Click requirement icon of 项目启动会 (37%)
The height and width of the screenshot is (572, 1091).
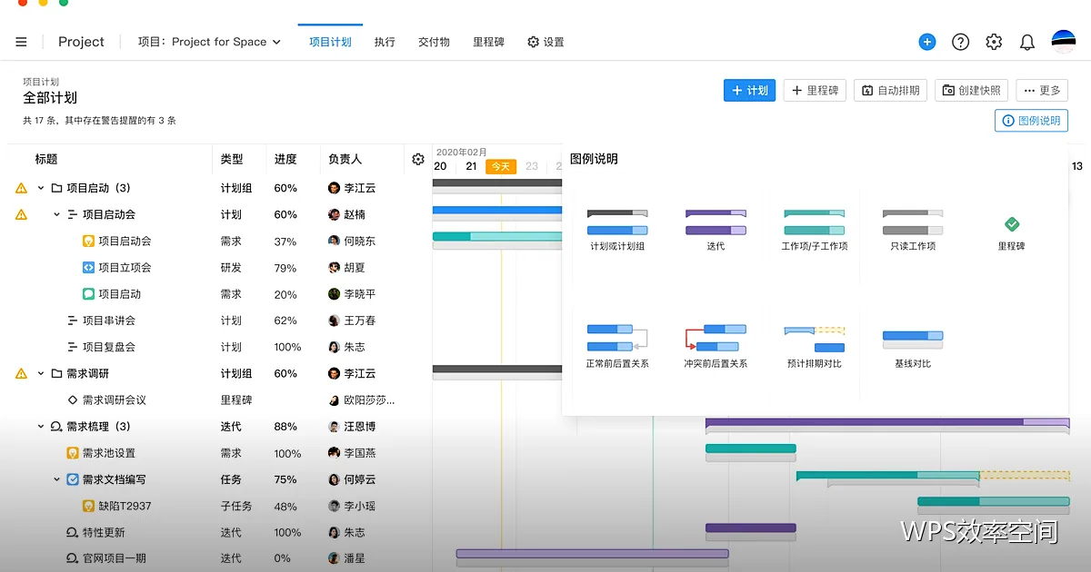click(x=88, y=241)
